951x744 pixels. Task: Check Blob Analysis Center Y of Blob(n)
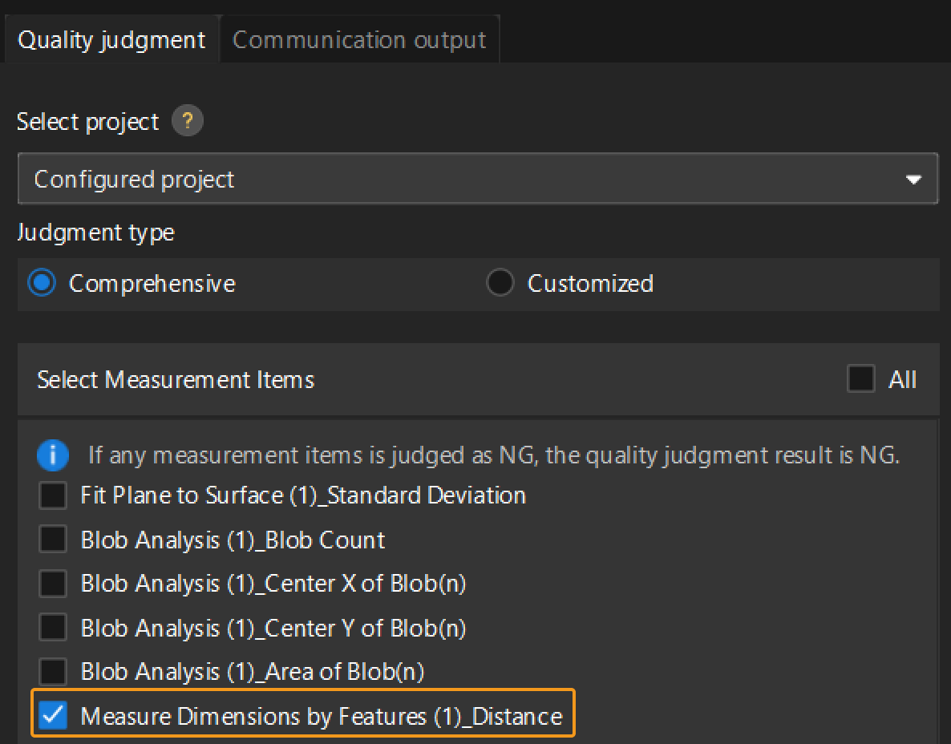click(x=52, y=628)
